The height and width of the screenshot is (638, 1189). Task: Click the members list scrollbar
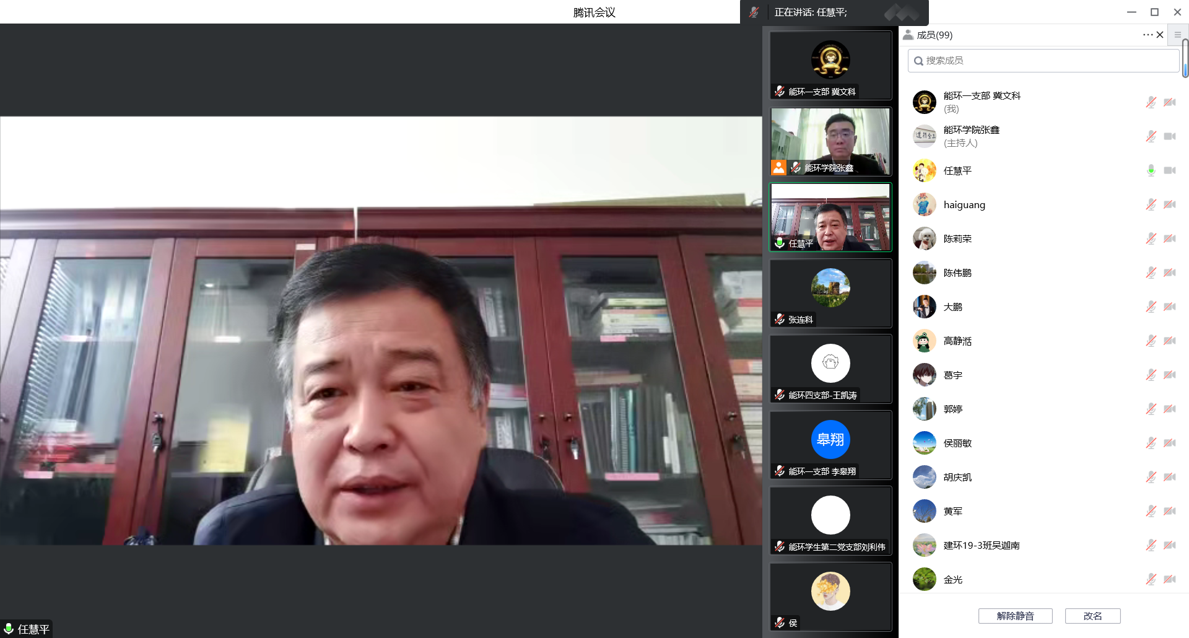tap(1185, 59)
